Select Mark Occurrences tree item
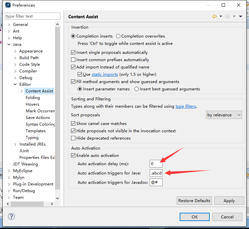Image resolution: width=249 pixels, height=229 pixels. pos(40,111)
